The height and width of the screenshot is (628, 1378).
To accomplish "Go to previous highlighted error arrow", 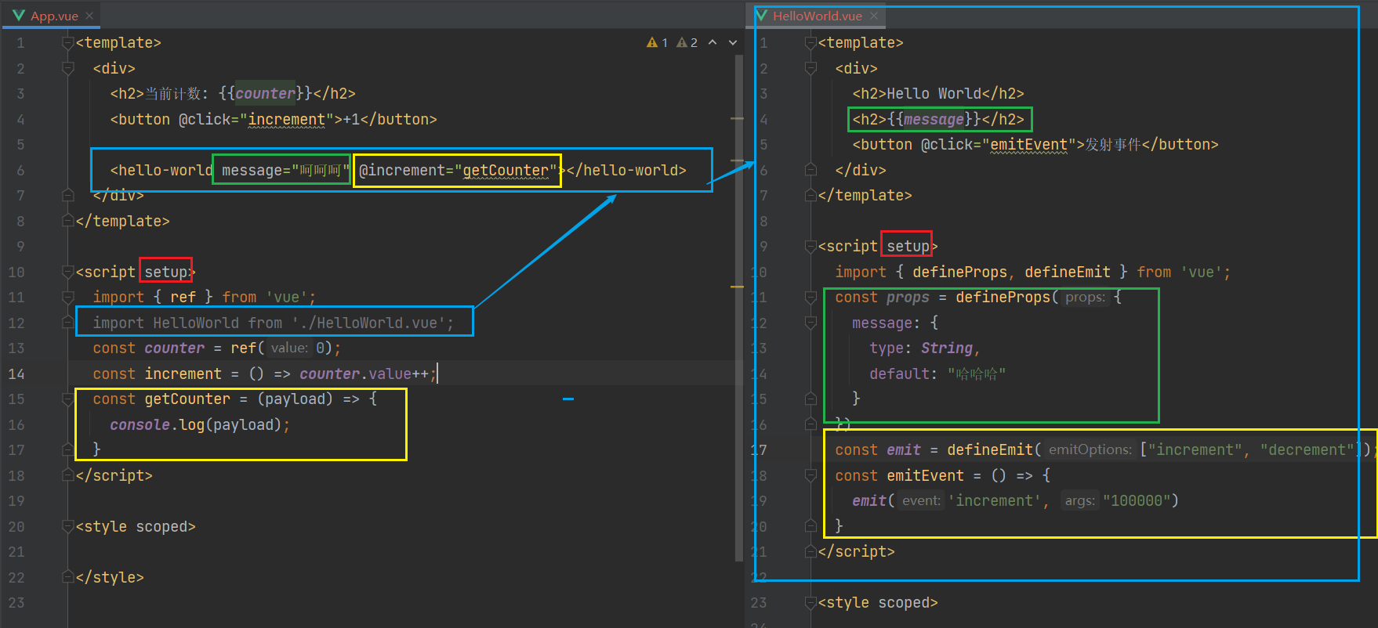I will [x=713, y=42].
